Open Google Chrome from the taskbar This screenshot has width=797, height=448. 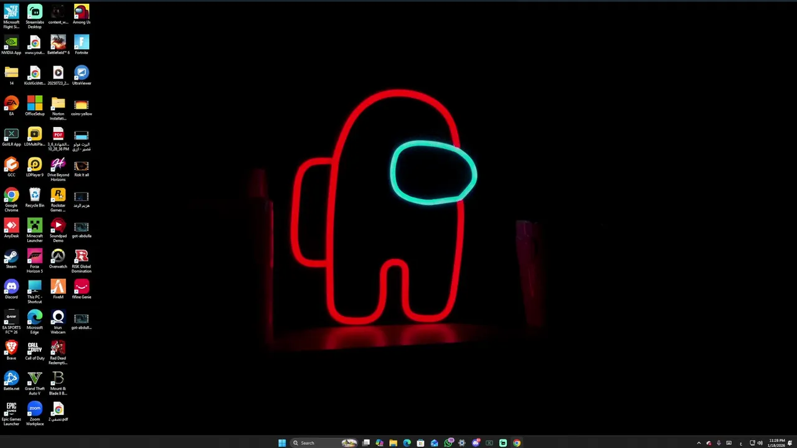point(517,443)
